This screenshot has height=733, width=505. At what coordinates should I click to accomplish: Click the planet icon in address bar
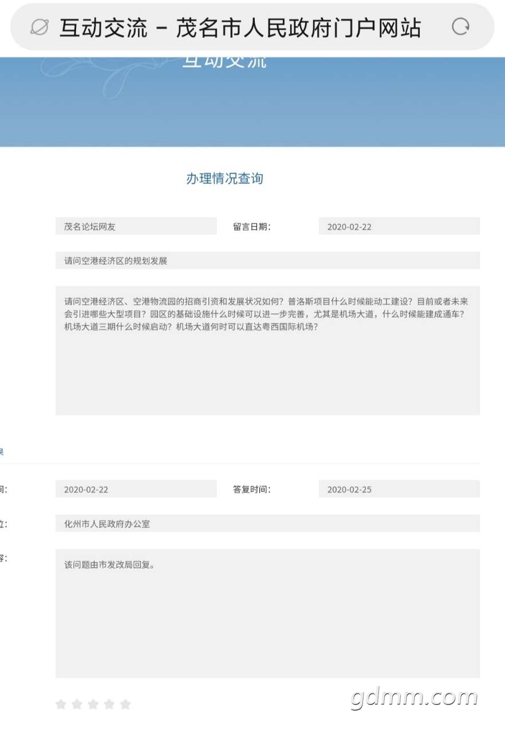pyautogui.click(x=40, y=27)
